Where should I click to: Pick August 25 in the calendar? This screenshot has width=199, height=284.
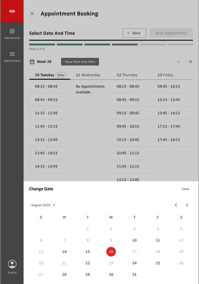(x=158, y=263)
